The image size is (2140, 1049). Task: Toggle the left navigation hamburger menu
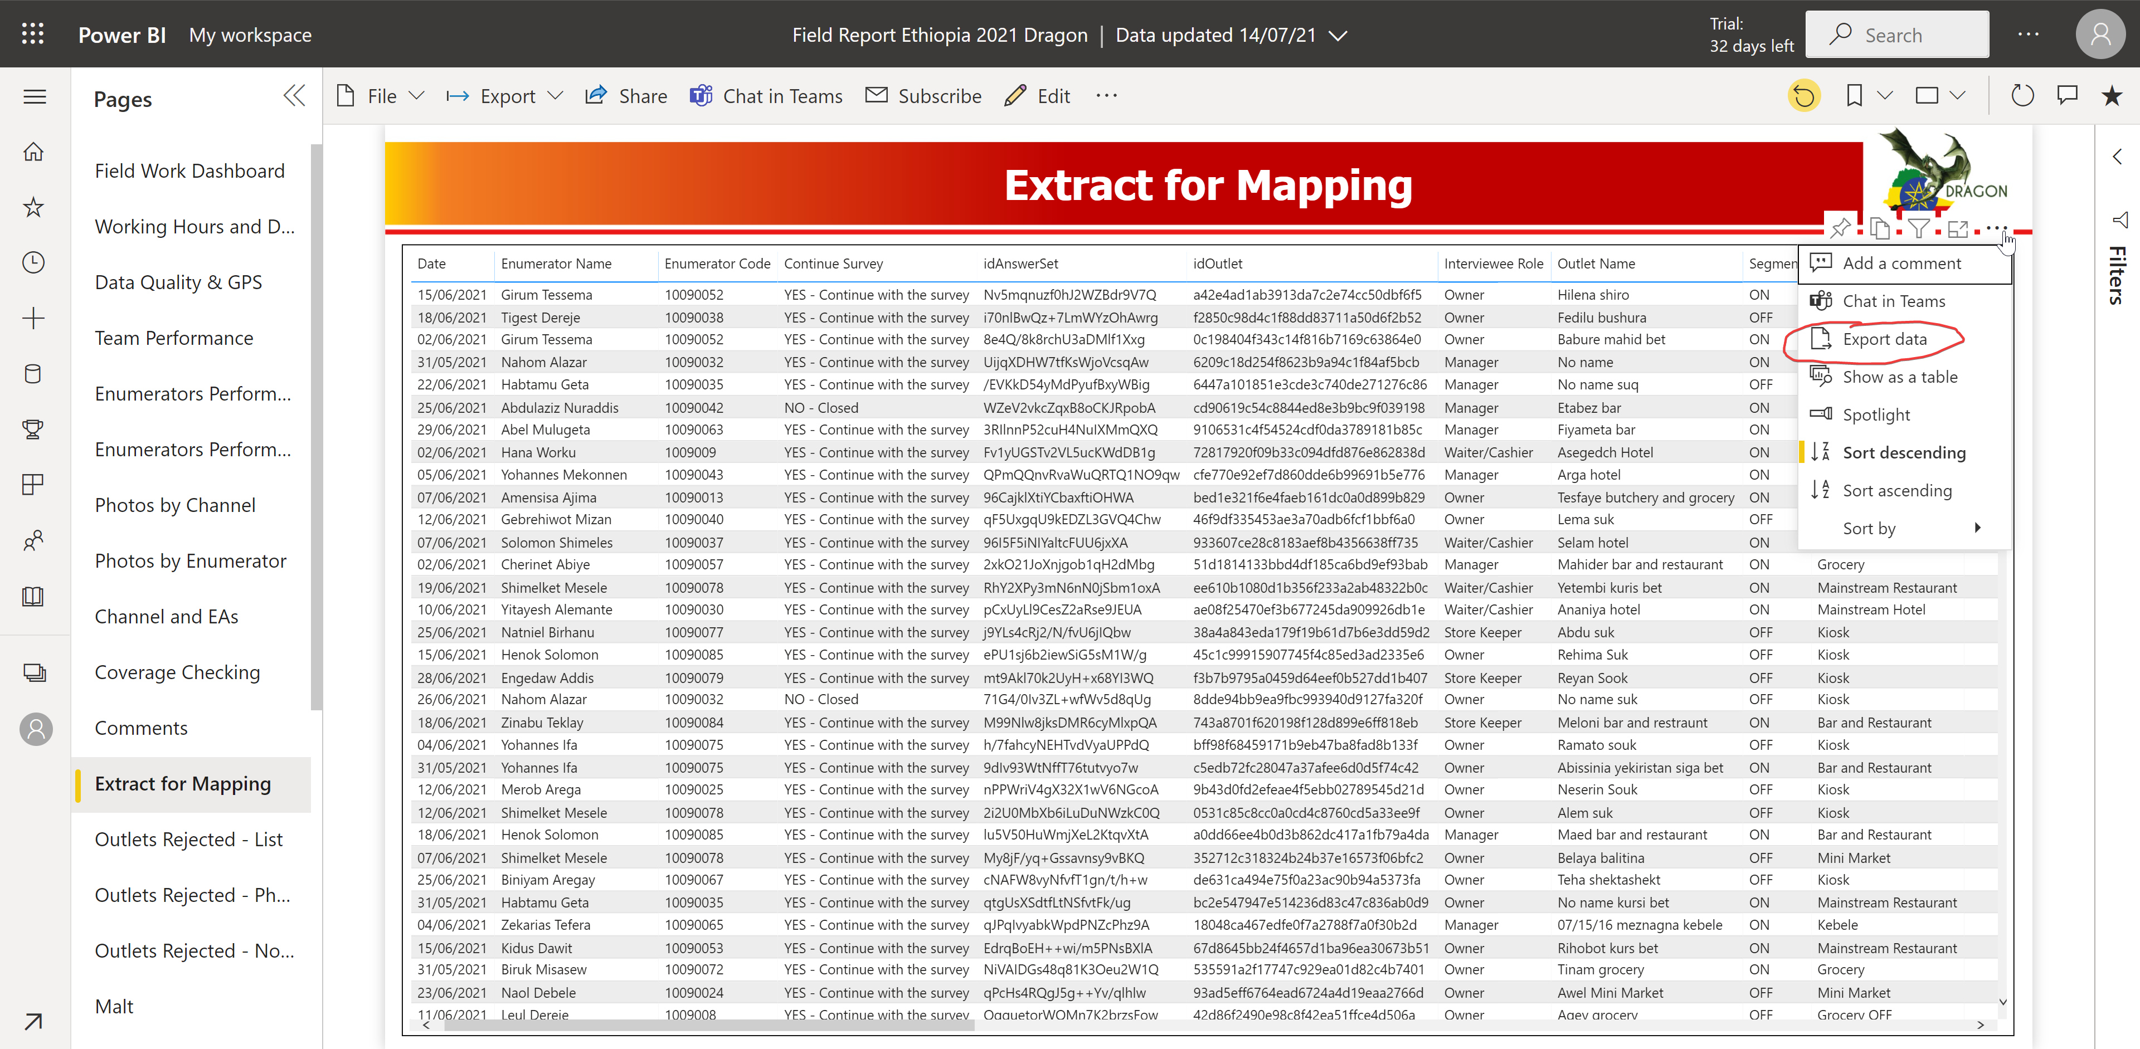coord(34,97)
